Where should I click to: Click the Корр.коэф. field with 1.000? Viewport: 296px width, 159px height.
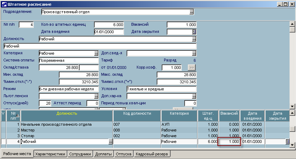point(172,68)
